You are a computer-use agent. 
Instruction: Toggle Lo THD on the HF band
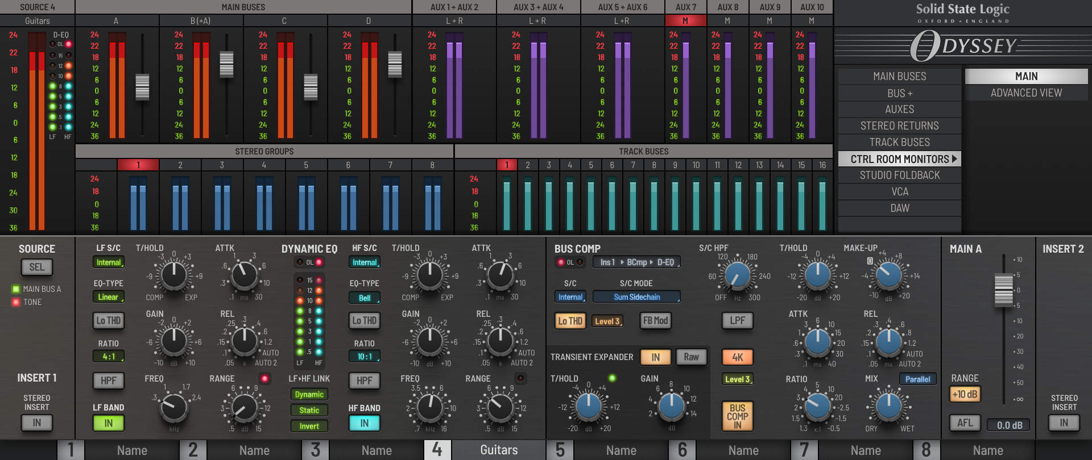[x=365, y=321]
